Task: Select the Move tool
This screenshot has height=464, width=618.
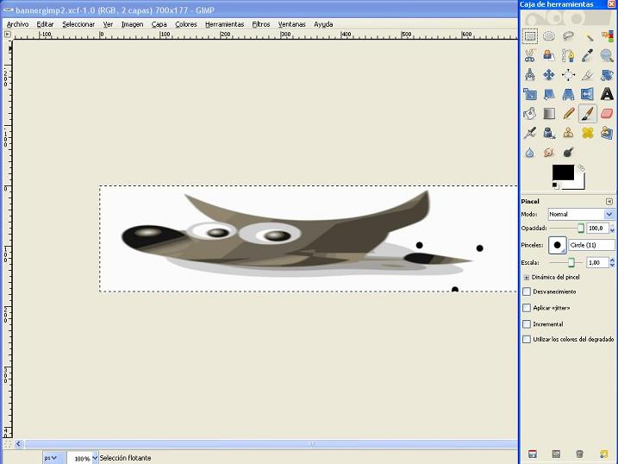Action: point(549,75)
